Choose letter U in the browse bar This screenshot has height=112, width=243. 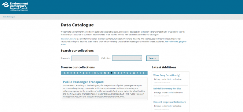127,73
